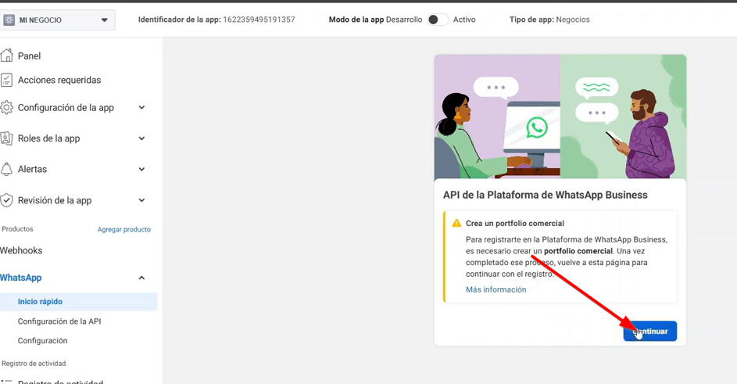The height and width of the screenshot is (384, 737).
Task: Click the API de la Plataforma de WhatsApp Business title
Action: pos(546,195)
